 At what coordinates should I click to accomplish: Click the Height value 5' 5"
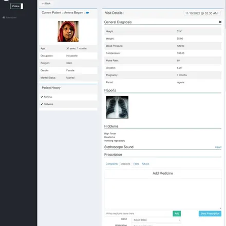tap(179, 31)
